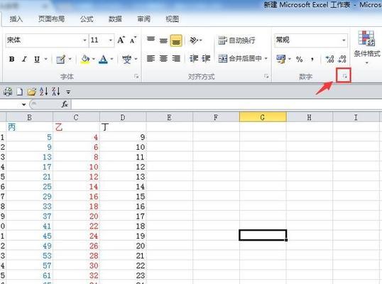Viewport: 382px width, 284px height.
Task: Click the insert function fx icon
Action: click(x=65, y=104)
